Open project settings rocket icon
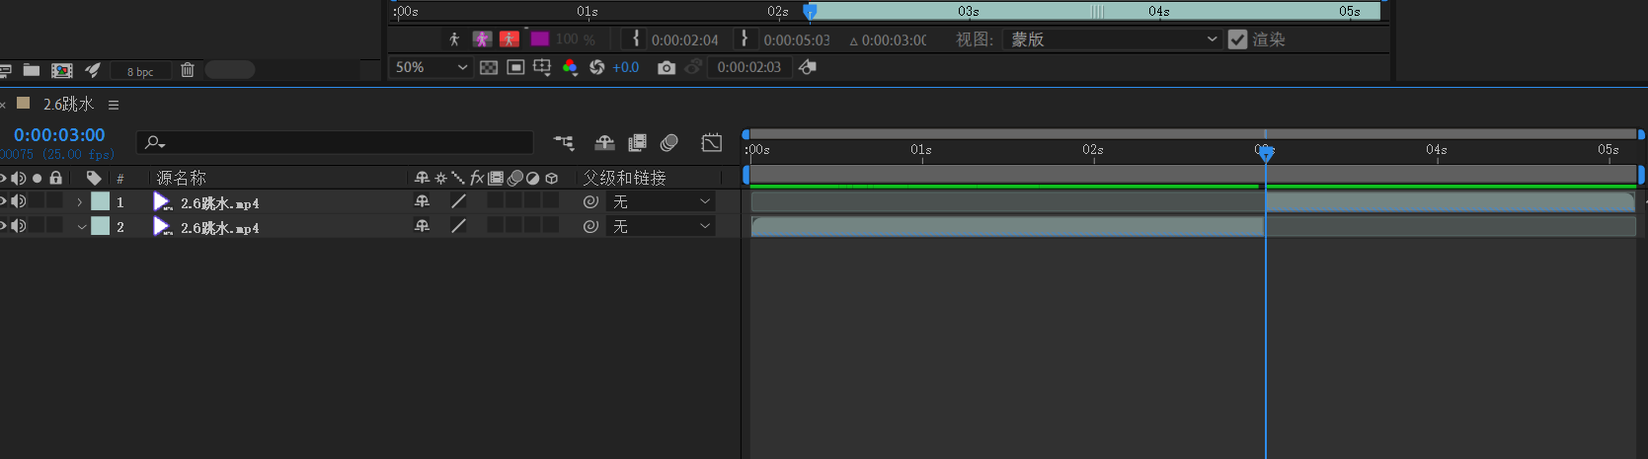Screen dimensions: 1648x459 point(93,70)
